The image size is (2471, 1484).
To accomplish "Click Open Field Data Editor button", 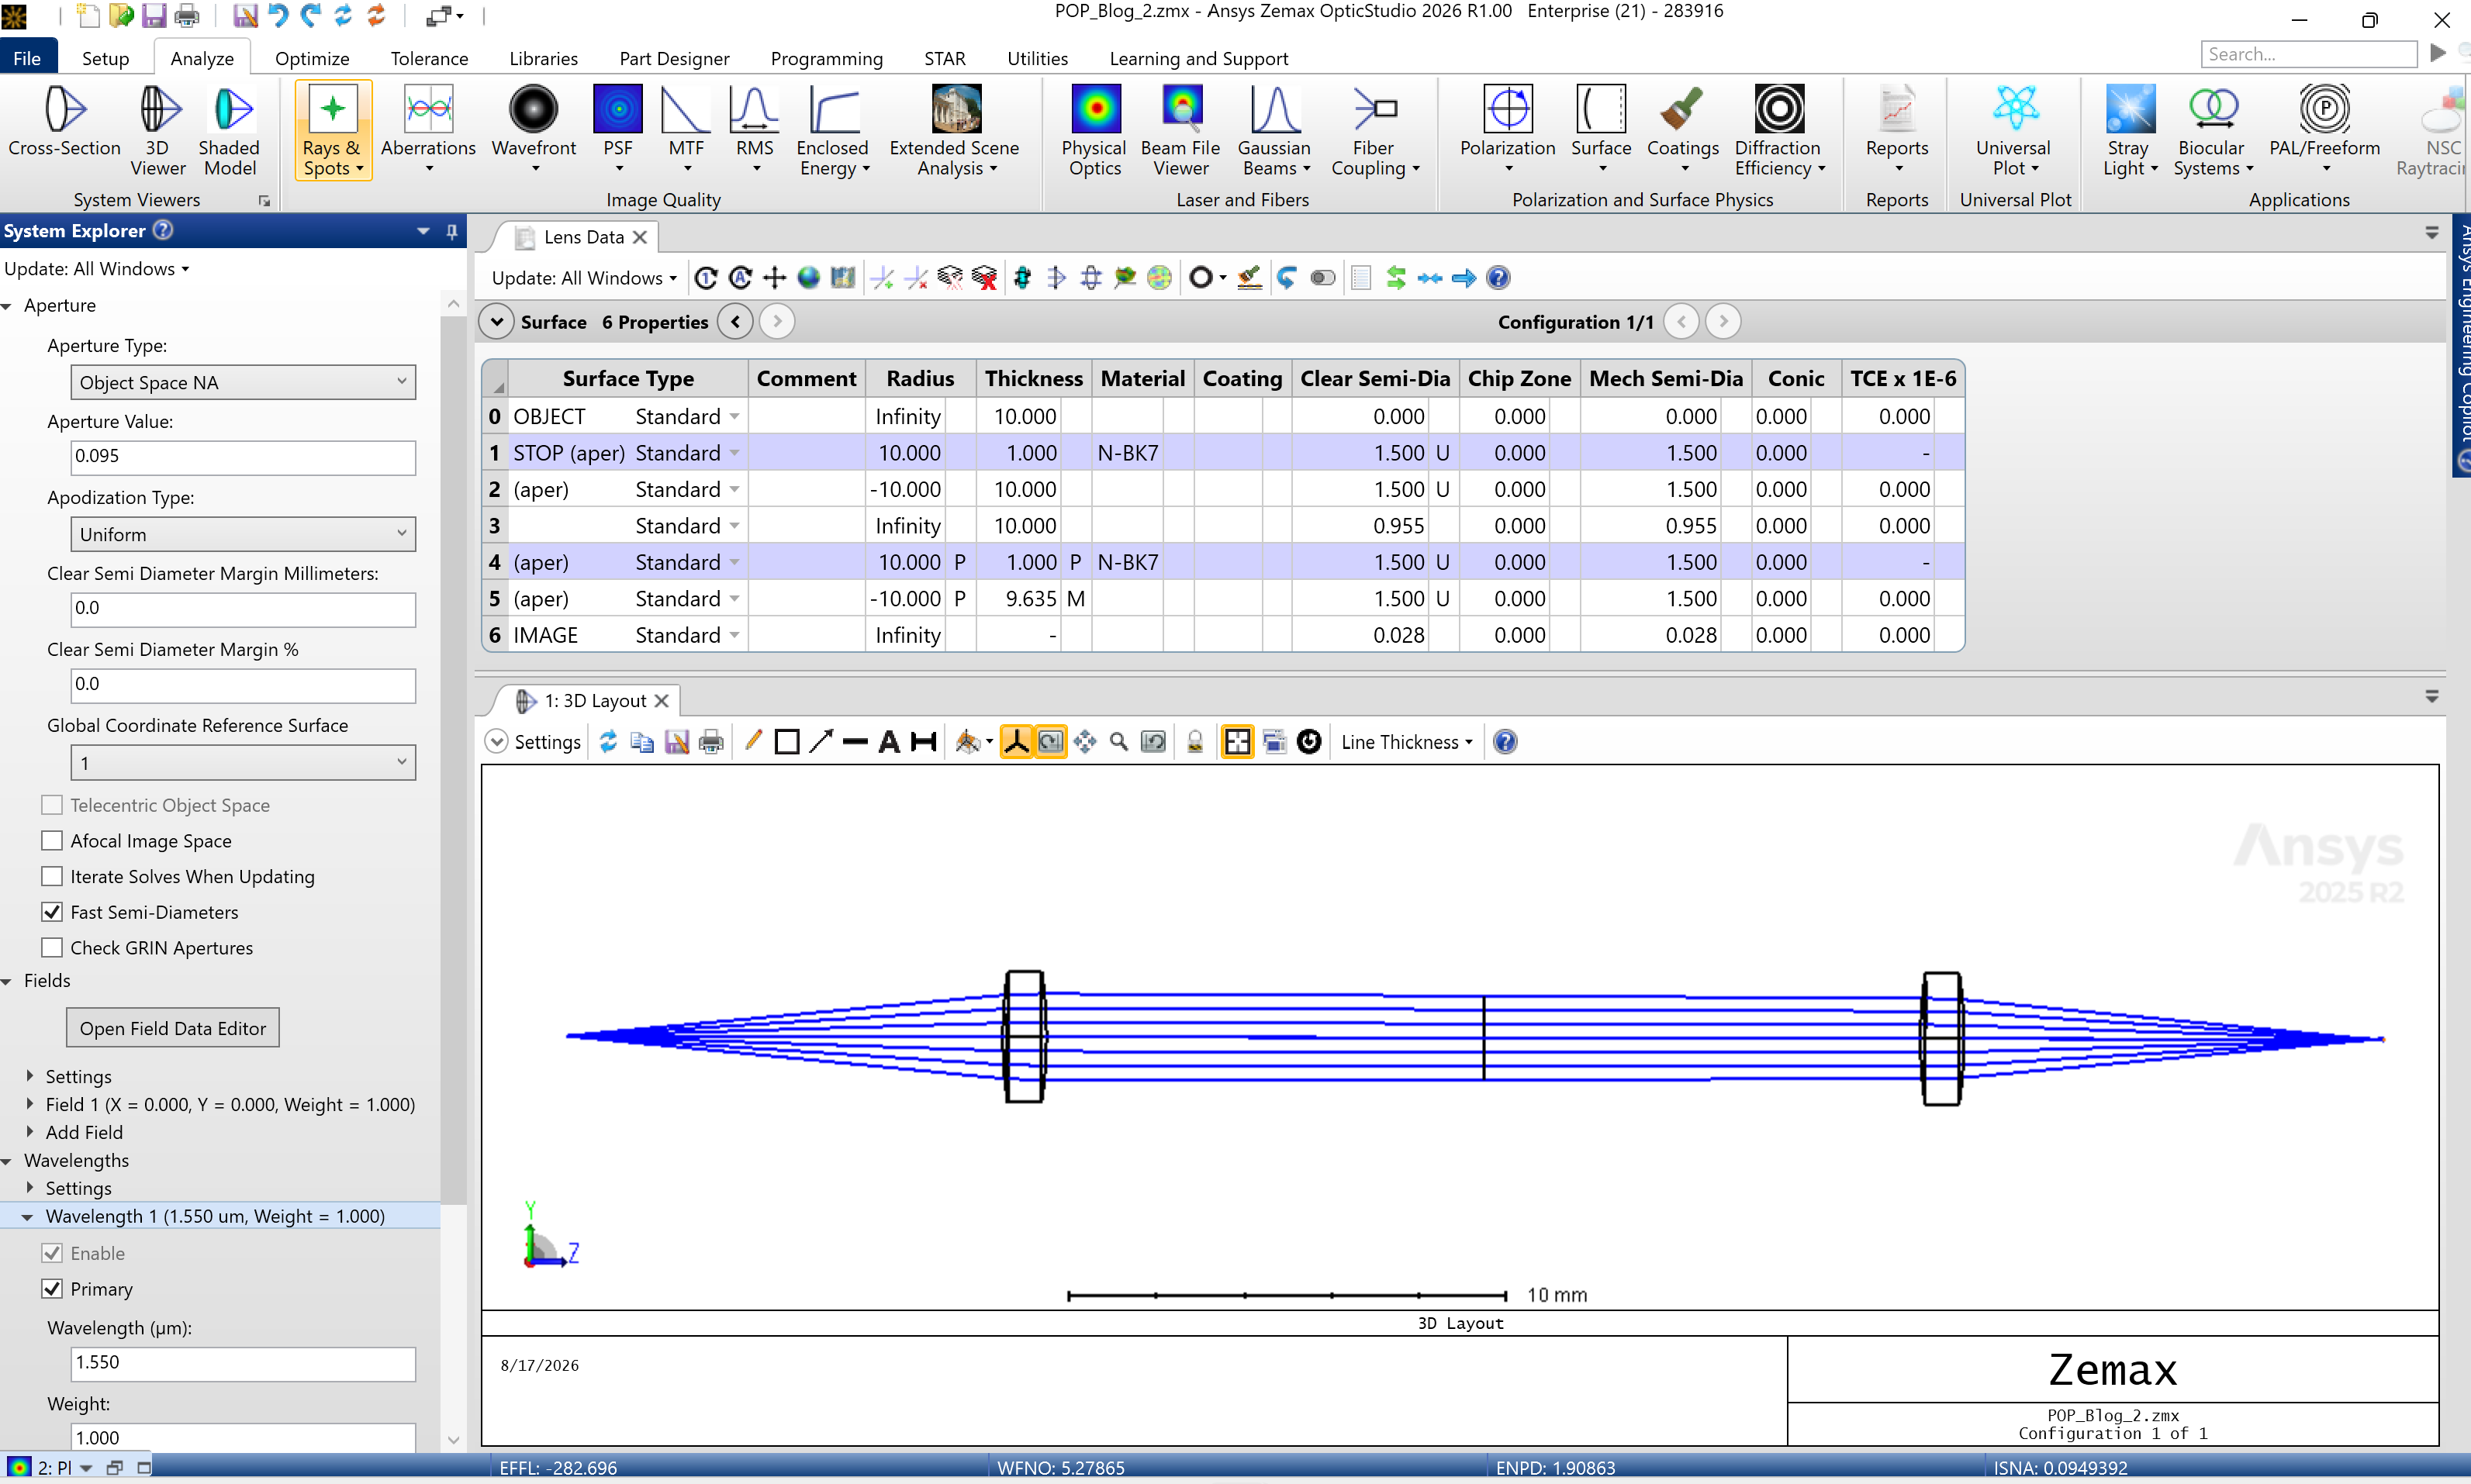I will coord(173,1028).
